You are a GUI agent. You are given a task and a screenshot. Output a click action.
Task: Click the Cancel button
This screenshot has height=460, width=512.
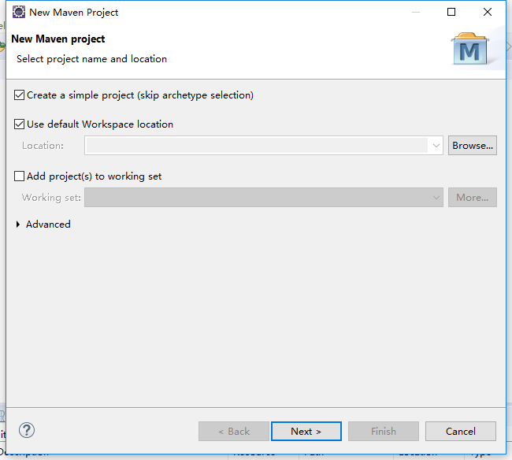pyautogui.click(x=461, y=432)
